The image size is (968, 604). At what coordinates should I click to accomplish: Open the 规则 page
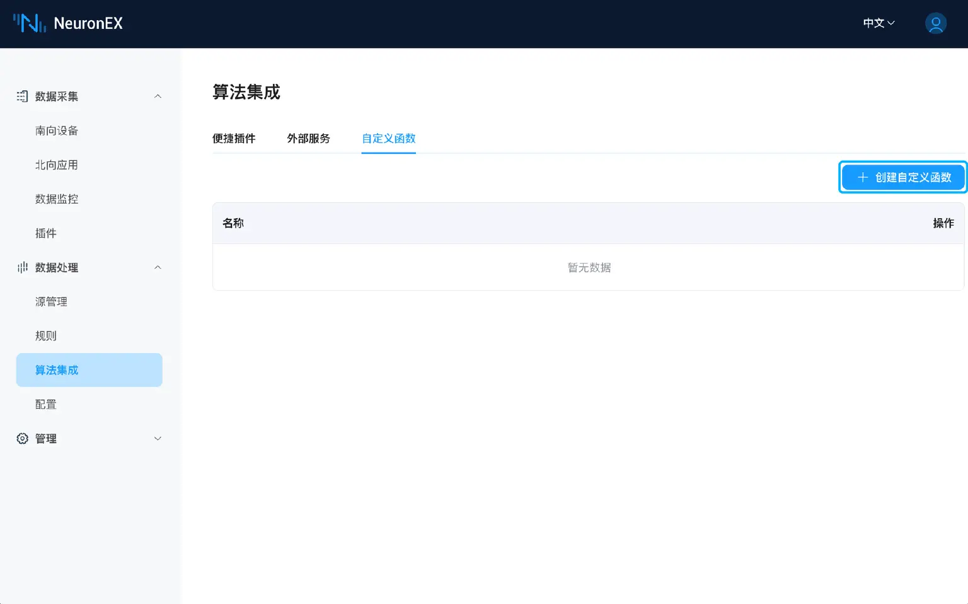(45, 335)
